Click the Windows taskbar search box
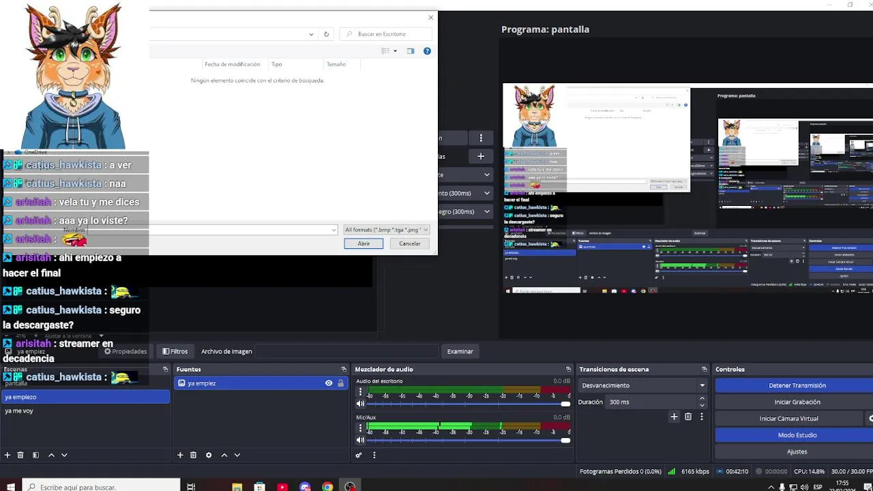The image size is (873, 491). [102, 487]
